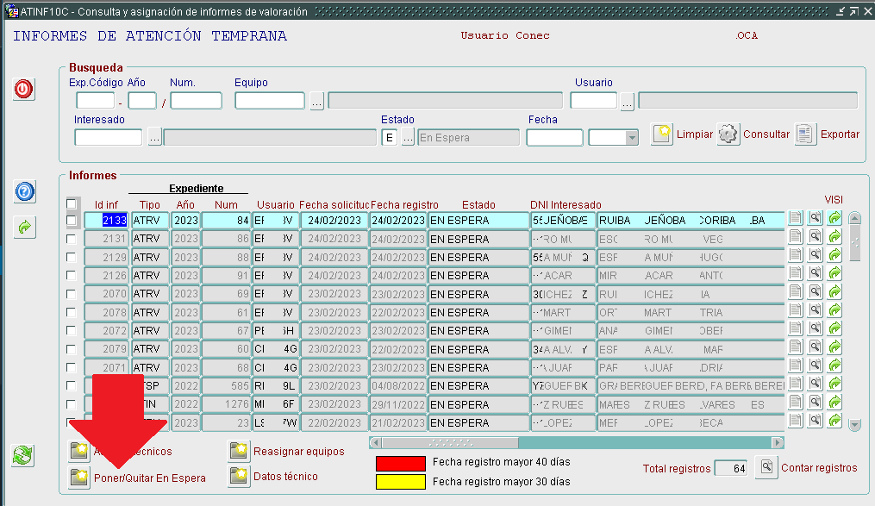Viewport: 875px width, 506px height.
Task: Click Datos técnico button
Action: [x=239, y=476]
